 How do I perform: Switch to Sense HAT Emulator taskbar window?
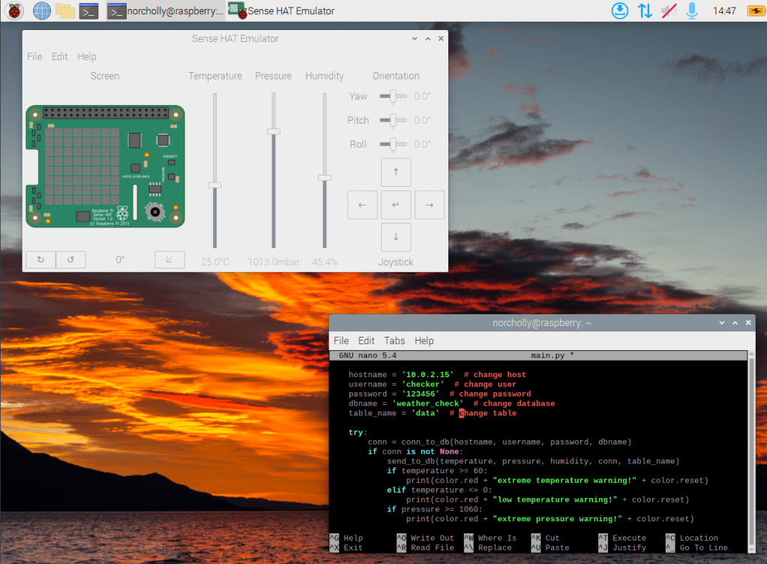tap(283, 10)
